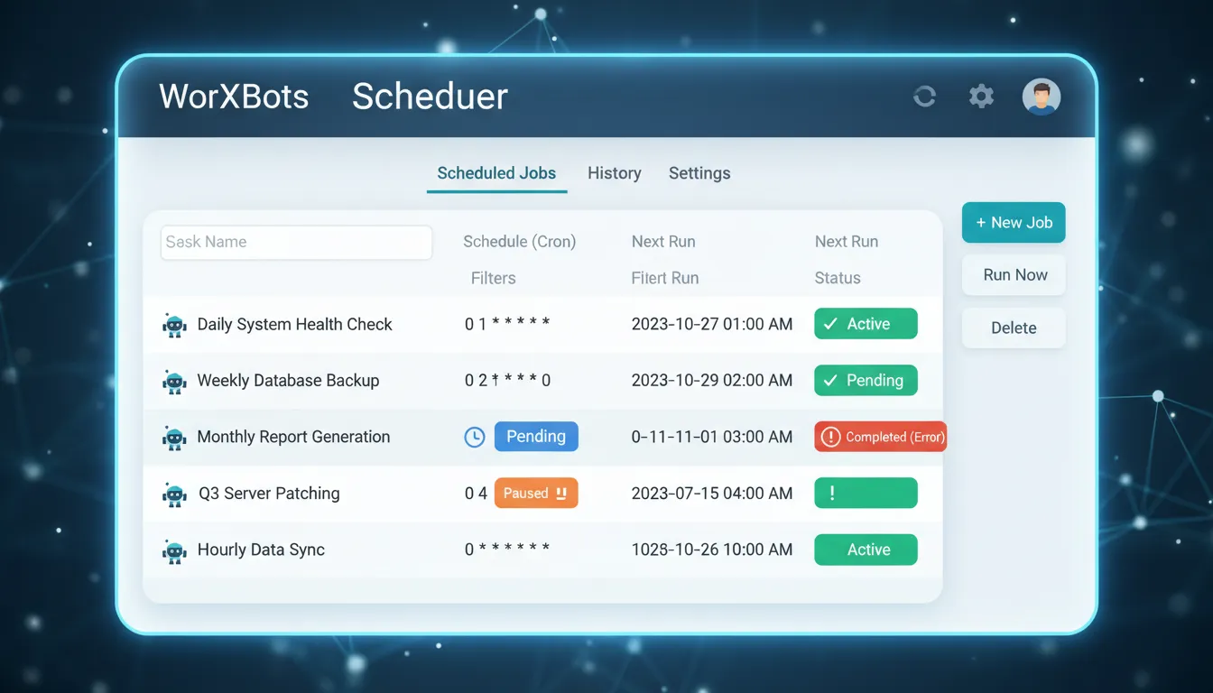
Task: Toggle the Pending status on Weekly Database Backup
Action: (x=866, y=380)
